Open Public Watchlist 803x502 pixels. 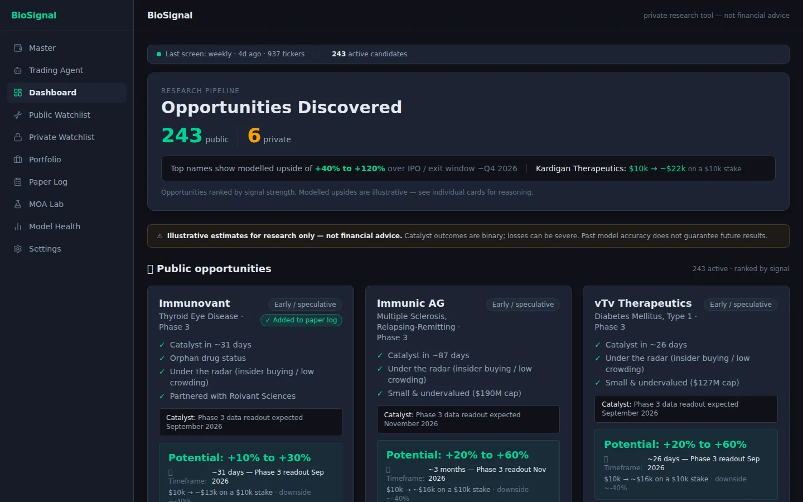click(66, 115)
